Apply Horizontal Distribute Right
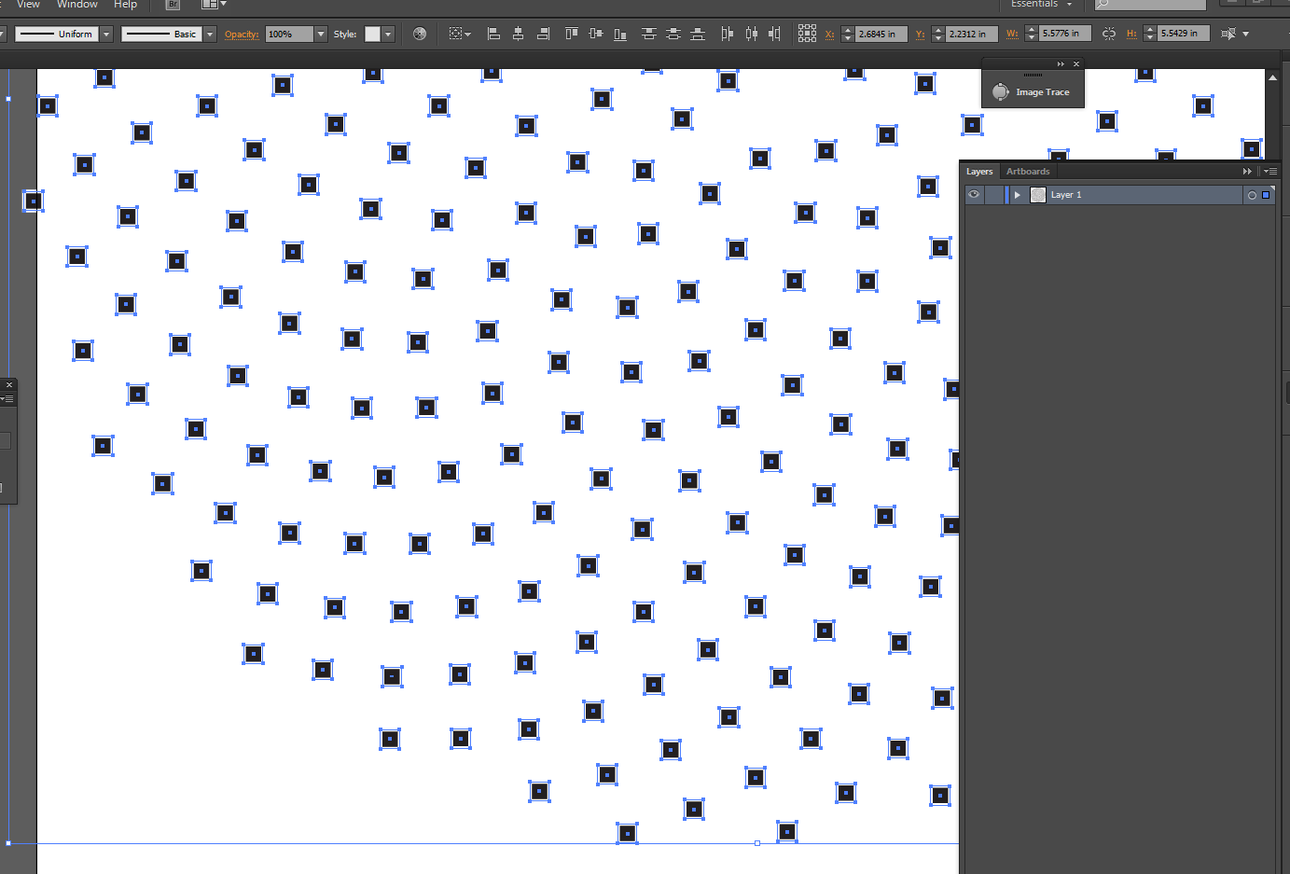 pyautogui.click(x=774, y=34)
